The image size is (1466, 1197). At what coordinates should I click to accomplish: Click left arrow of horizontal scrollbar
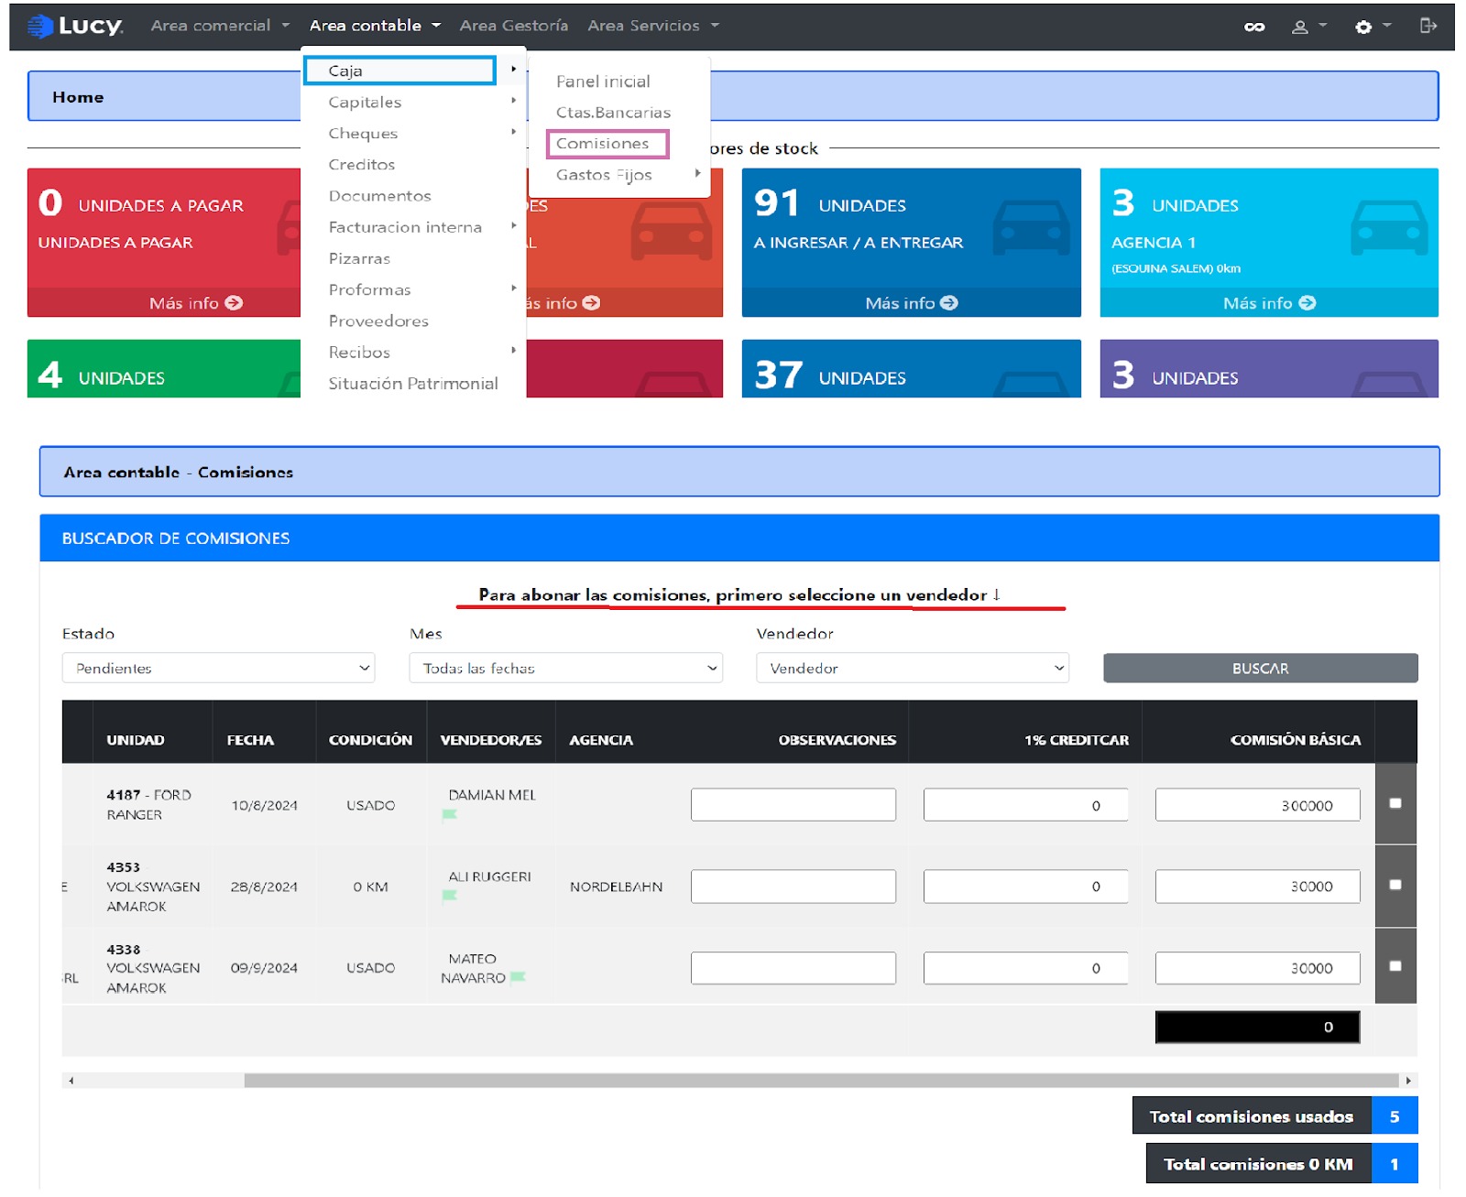[71, 1081]
